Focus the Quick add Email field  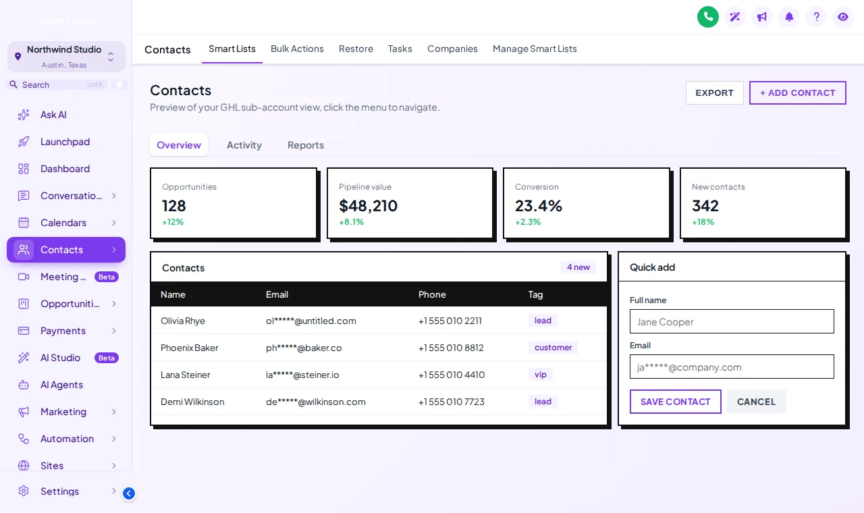point(732,367)
